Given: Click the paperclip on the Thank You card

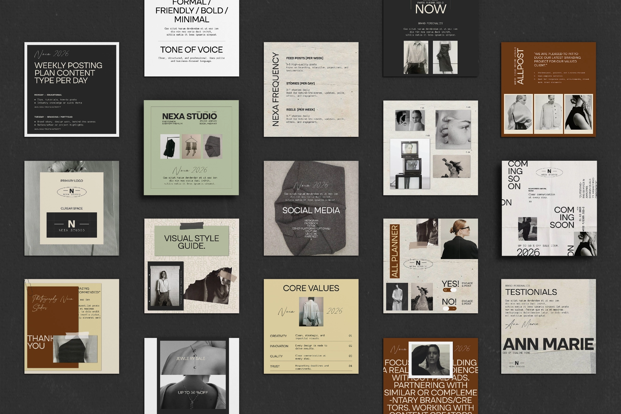Looking at the screenshot, I should coord(28,286).
